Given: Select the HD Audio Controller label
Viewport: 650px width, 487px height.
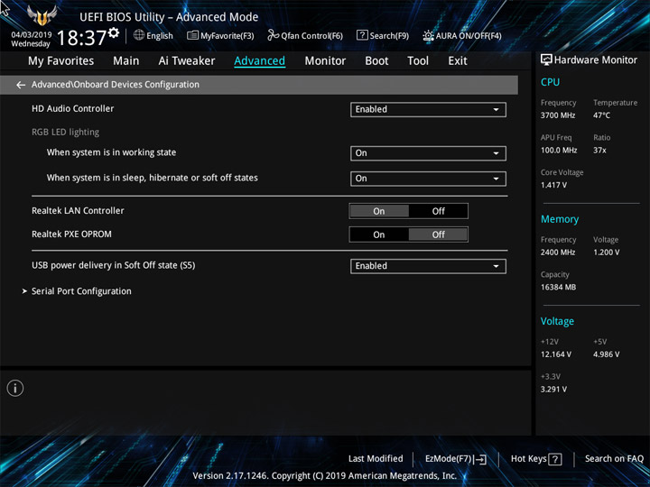Looking at the screenshot, I should pyautogui.click(x=72, y=108).
